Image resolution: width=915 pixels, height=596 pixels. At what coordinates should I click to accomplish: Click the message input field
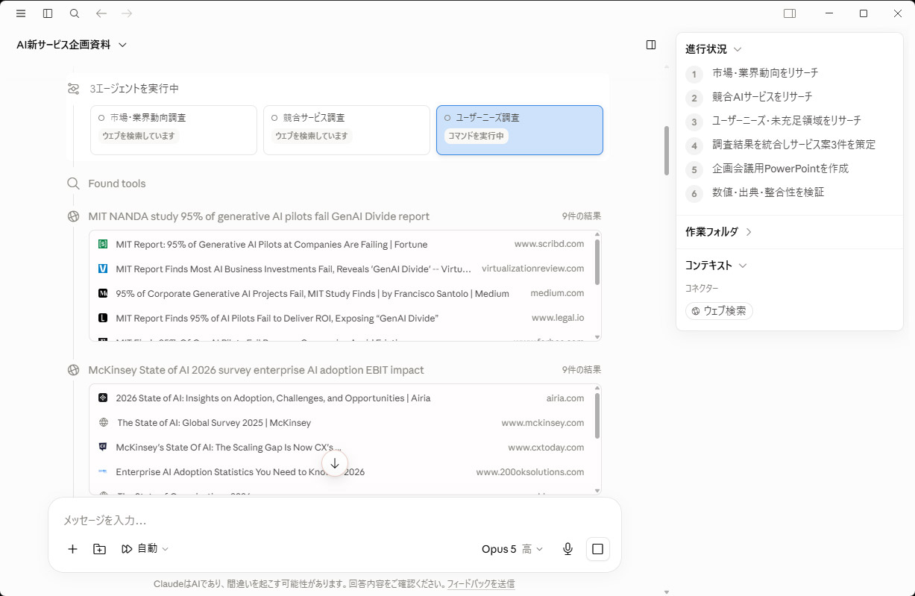(x=334, y=520)
